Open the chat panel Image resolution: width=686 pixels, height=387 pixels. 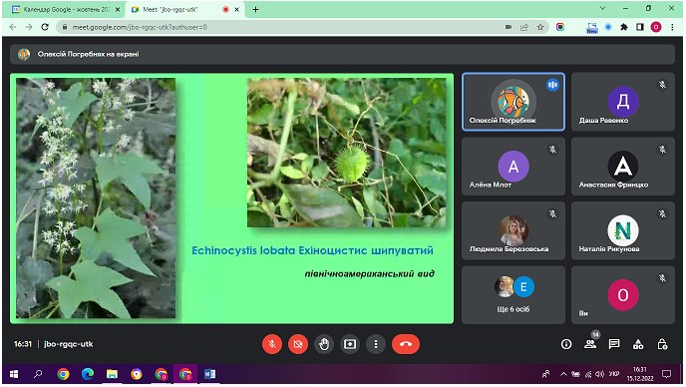pyautogui.click(x=614, y=344)
